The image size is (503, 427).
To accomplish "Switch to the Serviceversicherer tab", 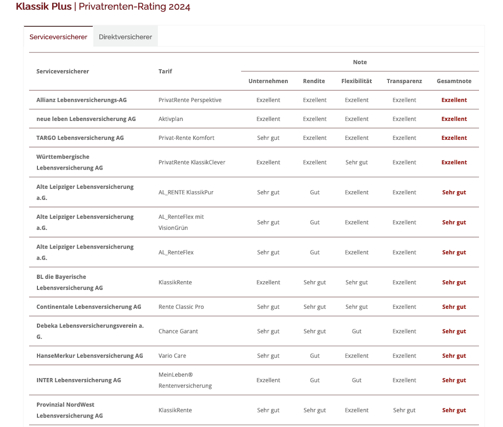I will coord(58,37).
